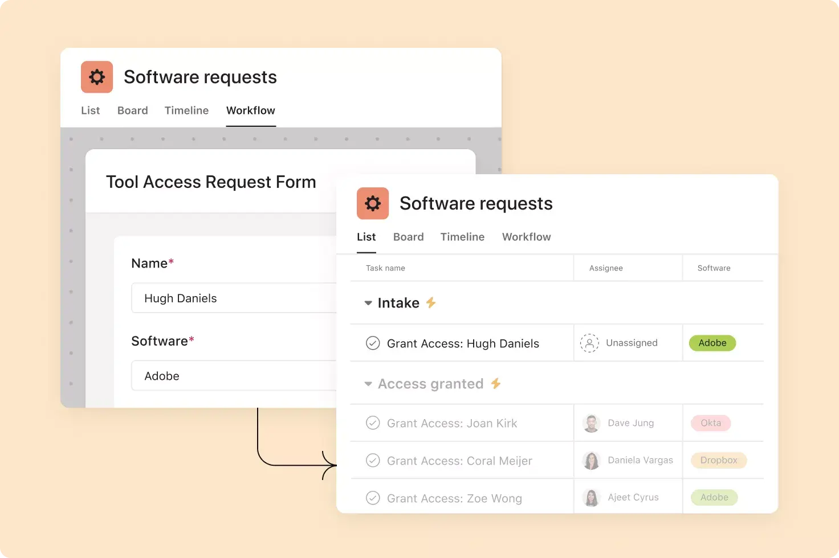Click the gear icon beside front Software requests title
Screen dimensions: 839x558
(373, 203)
